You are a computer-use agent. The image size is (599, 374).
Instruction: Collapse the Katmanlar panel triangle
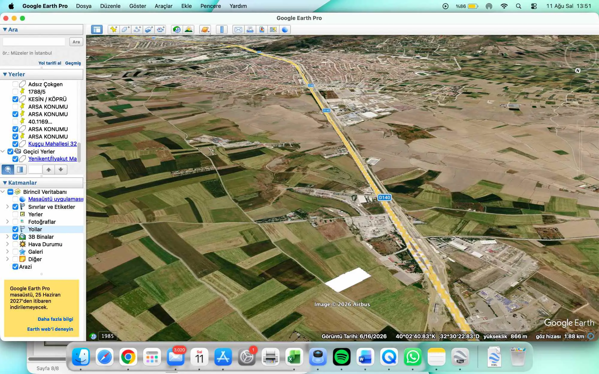[x=5, y=183]
